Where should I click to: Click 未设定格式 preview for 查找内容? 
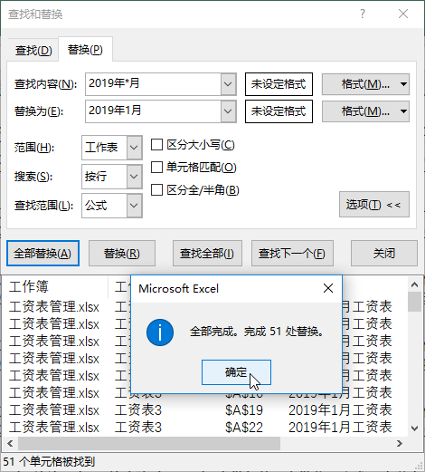click(x=279, y=84)
